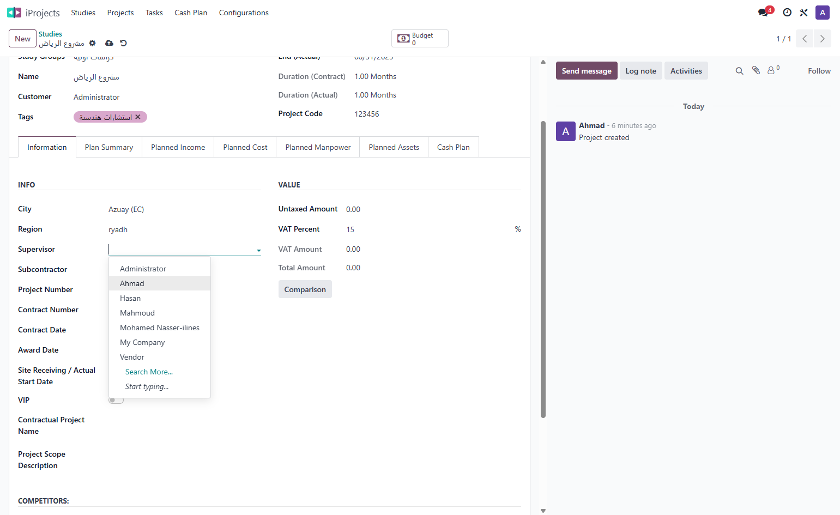Pick Vendor from the supervisor list
The width and height of the screenshot is (840, 515).
coord(160,357)
